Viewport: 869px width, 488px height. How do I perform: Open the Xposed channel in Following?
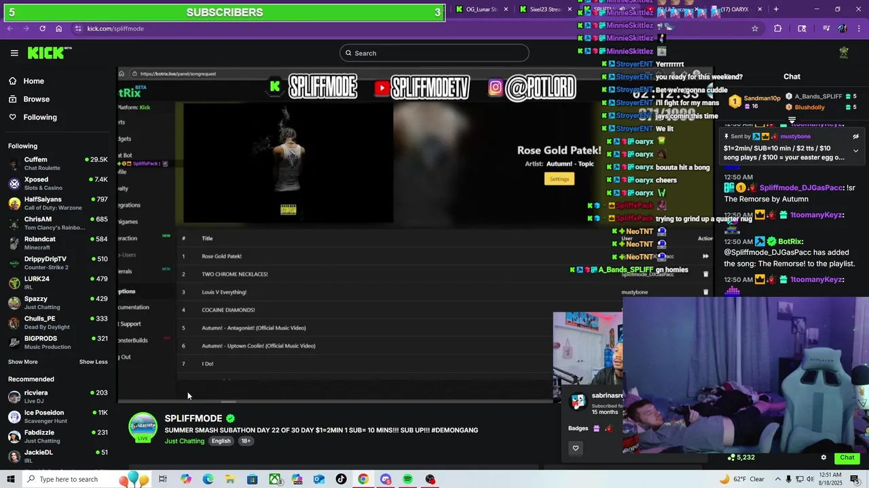58,183
